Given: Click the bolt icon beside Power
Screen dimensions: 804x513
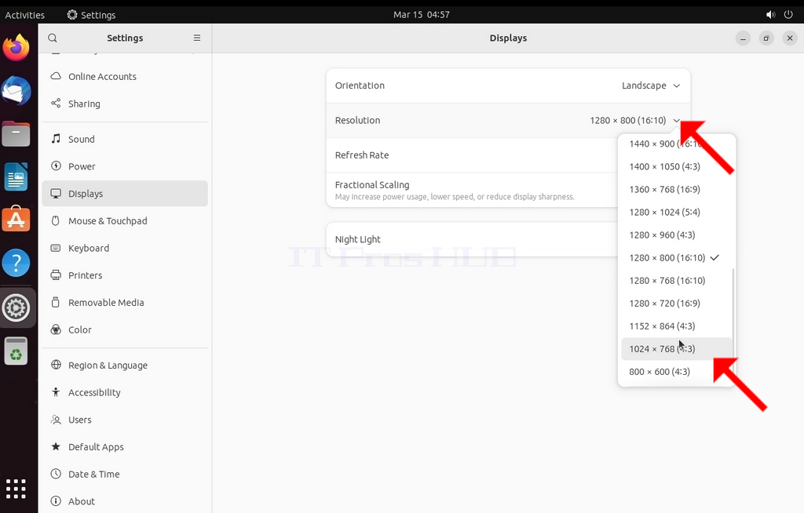Looking at the screenshot, I should pos(56,166).
